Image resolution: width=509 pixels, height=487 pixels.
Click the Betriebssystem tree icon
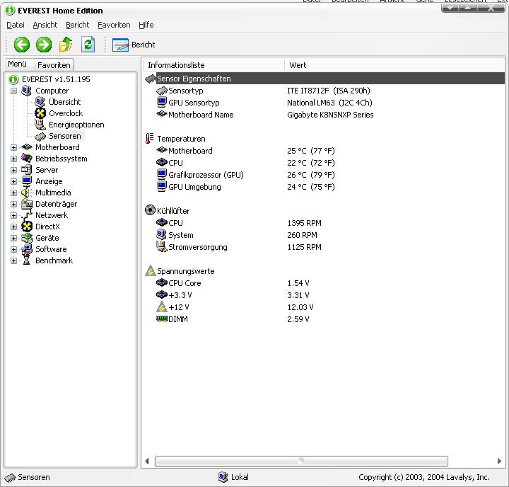pos(27,159)
